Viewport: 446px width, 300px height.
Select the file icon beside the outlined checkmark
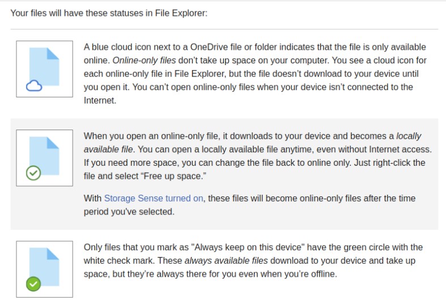pyautogui.click(x=44, y=156)
